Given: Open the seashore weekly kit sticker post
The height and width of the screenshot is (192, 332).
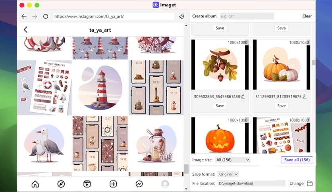Looking at the screenshot, I should (44, 88).
